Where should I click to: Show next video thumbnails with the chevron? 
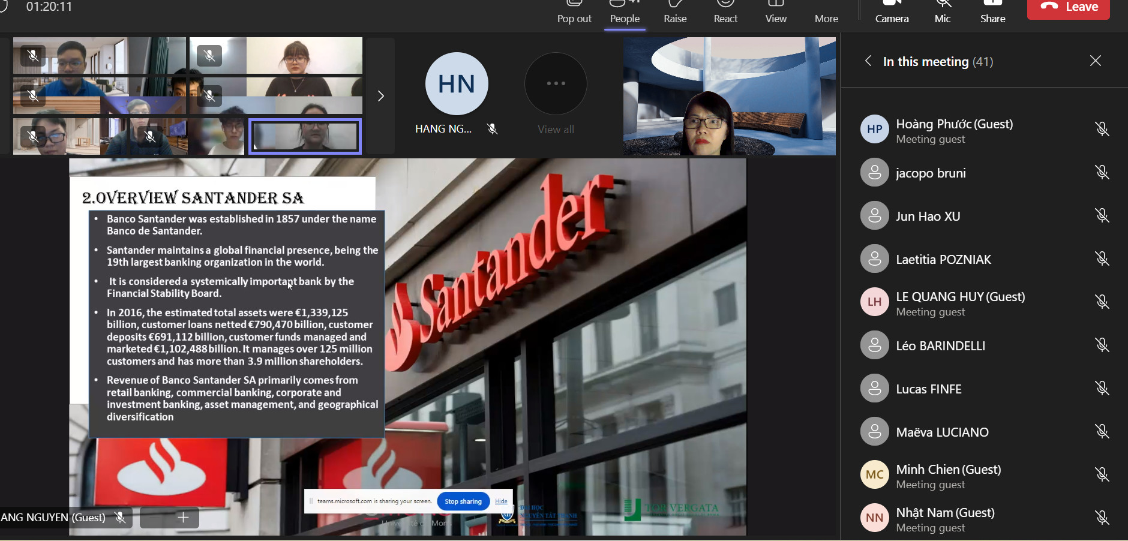pyautogui.click(x=380, y=96)
